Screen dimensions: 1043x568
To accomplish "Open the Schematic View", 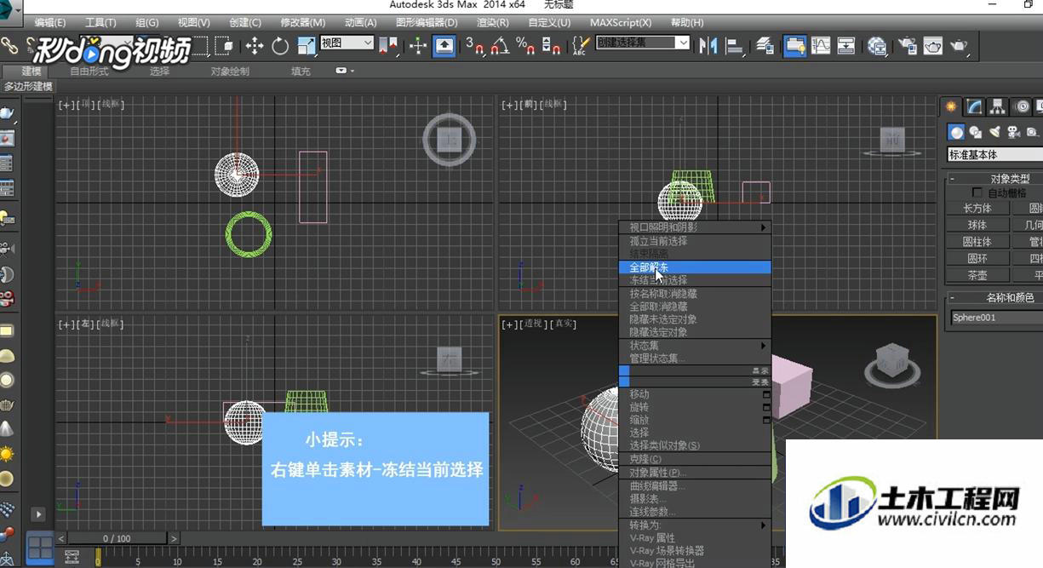I will 846,46.
